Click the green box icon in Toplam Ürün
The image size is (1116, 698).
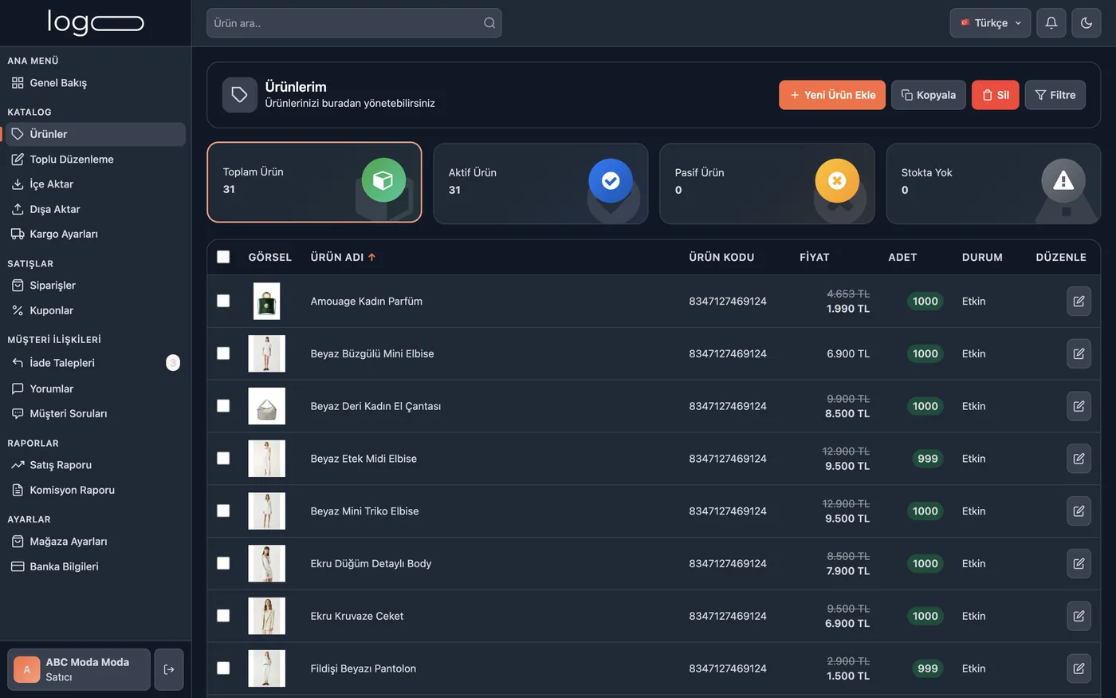(x=383, y=180)
